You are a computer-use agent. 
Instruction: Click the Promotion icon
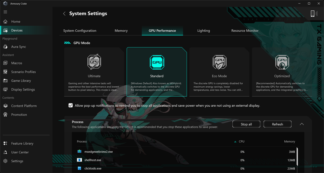tap(6, 114)
